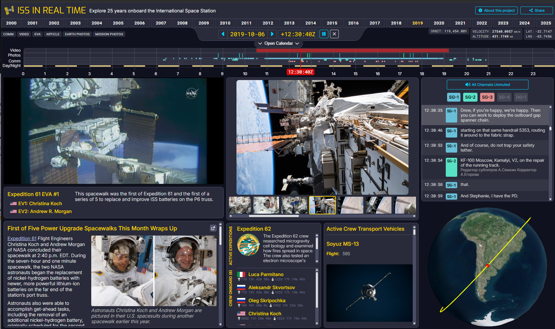
Task: Click the photo strip horizontal scrollbar
Action: tap(274, 216)
